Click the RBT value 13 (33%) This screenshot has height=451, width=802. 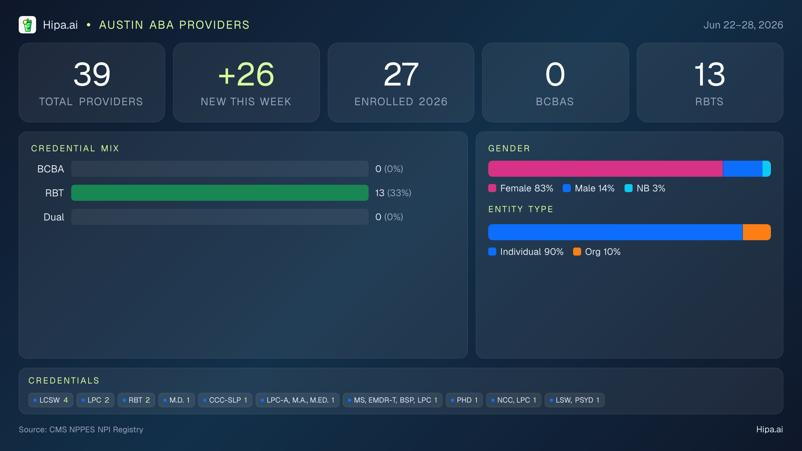click(393, 193)
